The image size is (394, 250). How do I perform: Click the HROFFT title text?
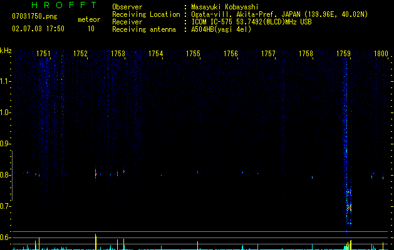click(x=64, y=5)
